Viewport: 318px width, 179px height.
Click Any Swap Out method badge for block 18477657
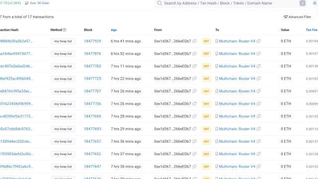pyautogui.click(x=63, y=141)
